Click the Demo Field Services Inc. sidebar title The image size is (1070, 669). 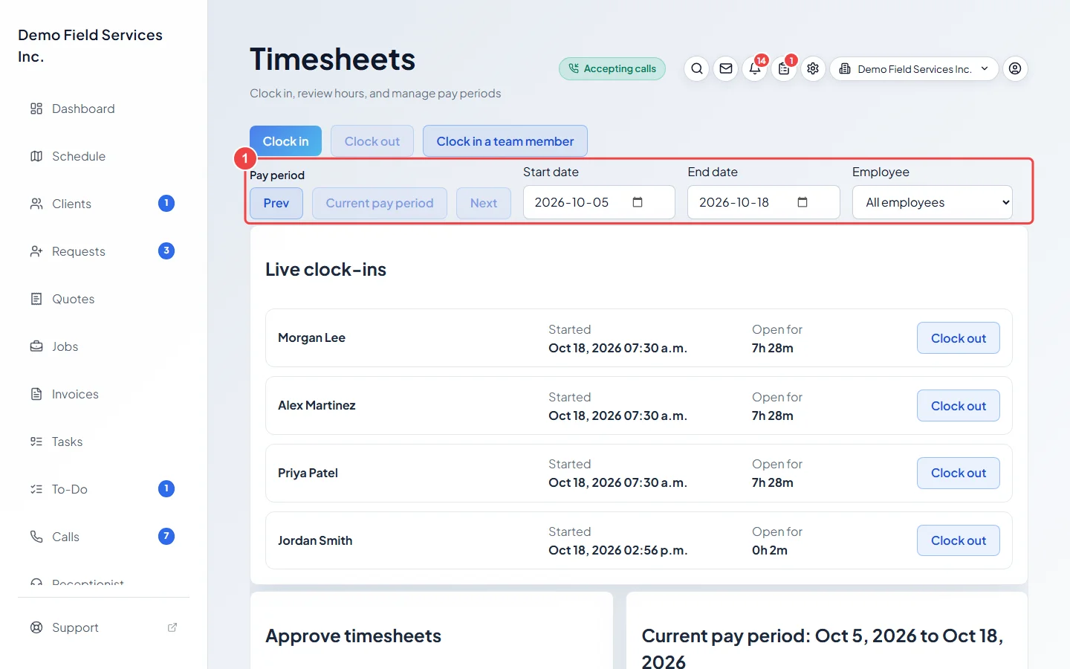[x=90, y=45]
